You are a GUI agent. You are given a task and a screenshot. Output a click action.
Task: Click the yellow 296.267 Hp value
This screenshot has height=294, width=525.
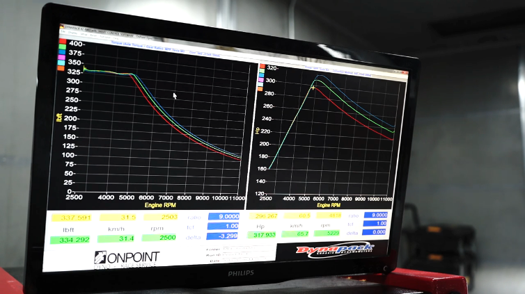(264, 216)
